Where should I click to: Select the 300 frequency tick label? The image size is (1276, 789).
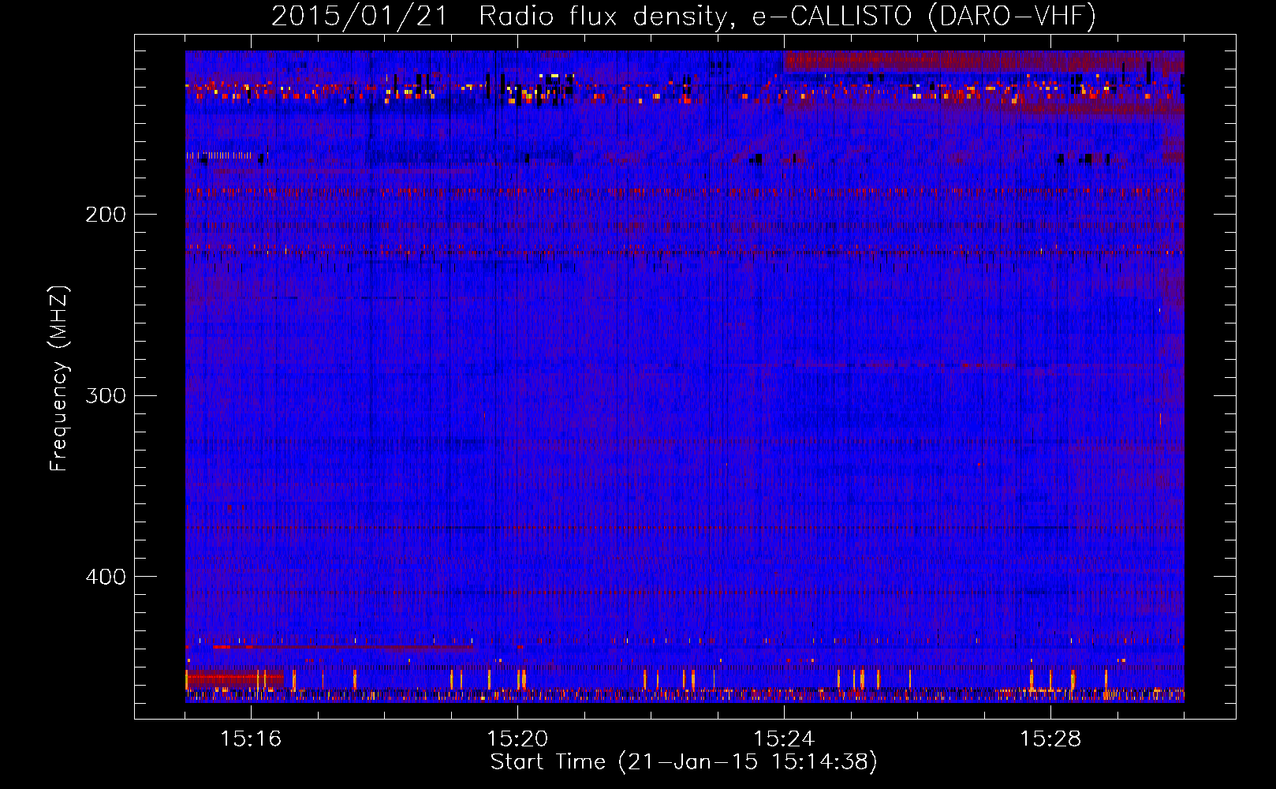pos(105,395)
